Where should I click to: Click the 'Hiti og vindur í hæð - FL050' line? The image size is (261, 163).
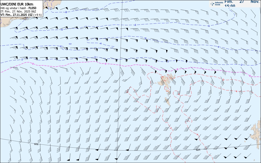18,8
